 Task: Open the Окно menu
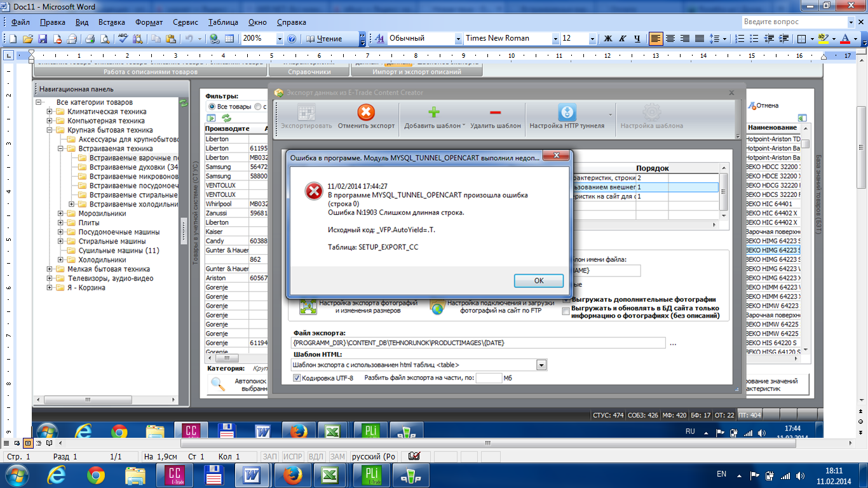tap(258, 22)
